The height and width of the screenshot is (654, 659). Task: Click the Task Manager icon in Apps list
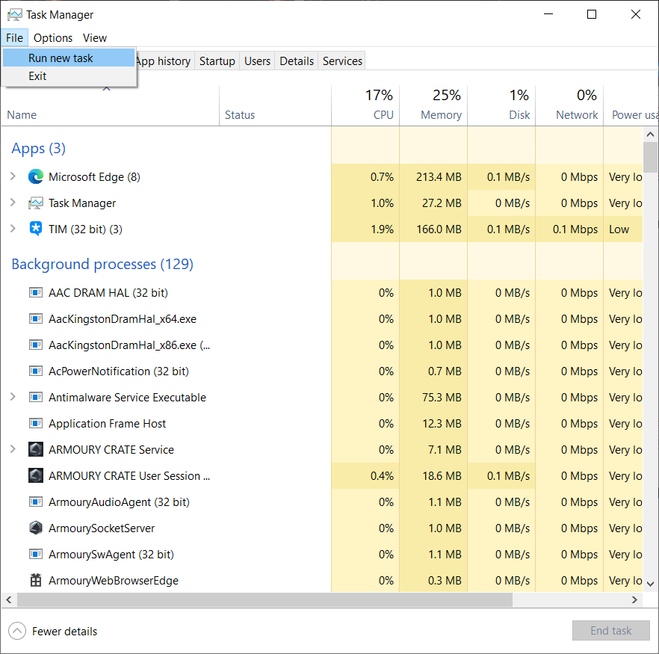click(x=36, y=203)
